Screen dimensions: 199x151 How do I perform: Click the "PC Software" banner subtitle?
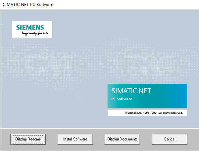[x=122, y=99]
